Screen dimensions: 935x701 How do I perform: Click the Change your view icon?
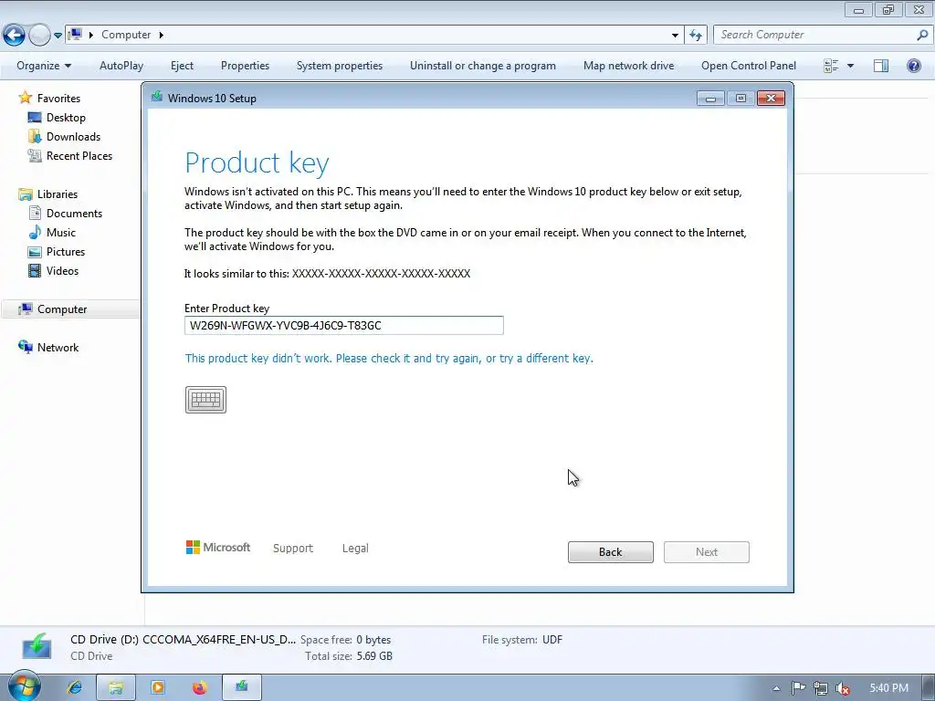pyautogui.click(x=831, y=66)
